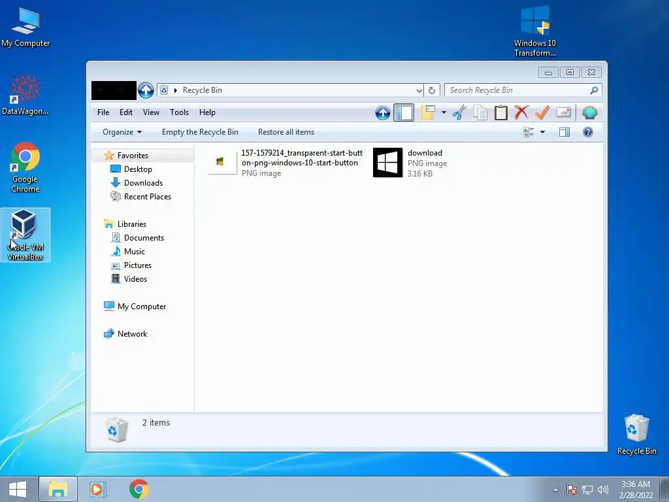The width and height of the screenshot is (669, 502).
Task: Click Empty the Recycle Bin
Action: (x=200, y=132)
